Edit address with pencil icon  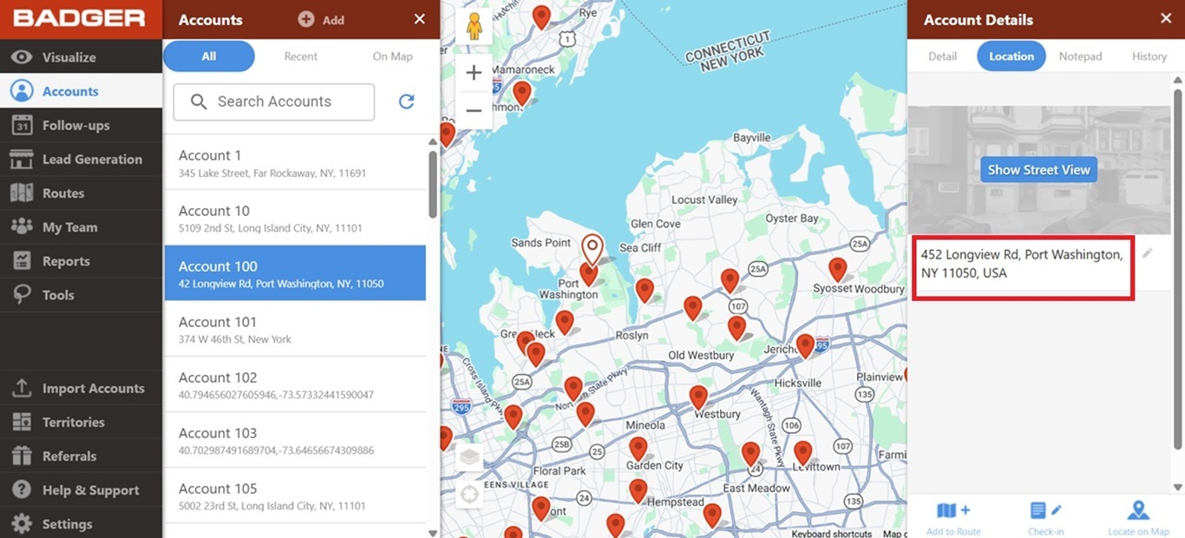[1147, 253]
